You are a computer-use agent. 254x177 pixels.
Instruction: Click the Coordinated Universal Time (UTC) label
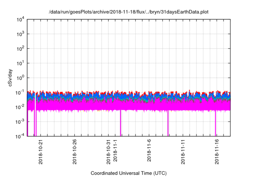[x=129, y=173]
